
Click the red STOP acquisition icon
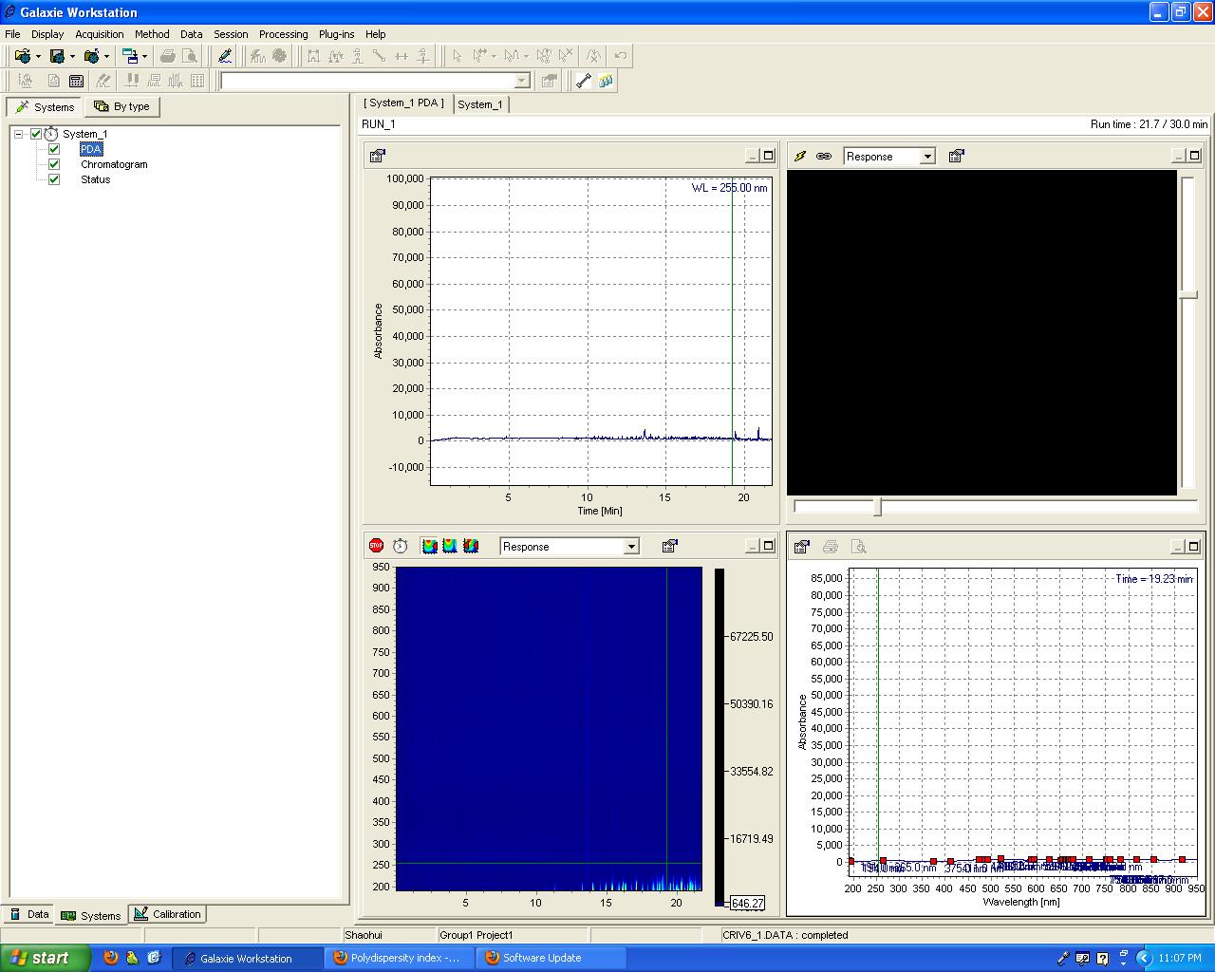376,546
